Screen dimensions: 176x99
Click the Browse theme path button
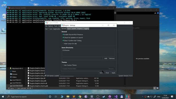point(111,69)
